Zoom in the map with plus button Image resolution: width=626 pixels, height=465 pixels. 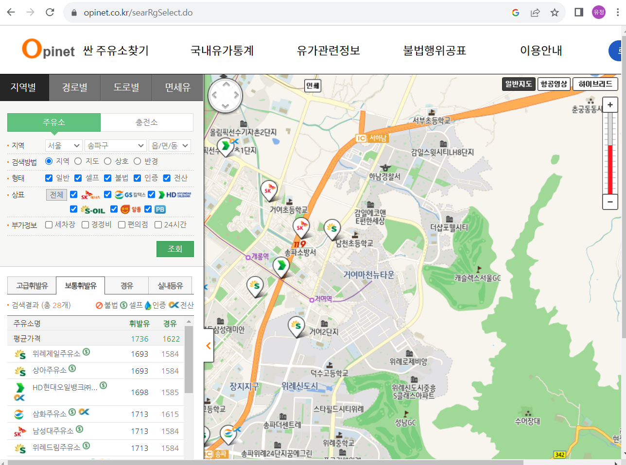(x=610, y=104)
